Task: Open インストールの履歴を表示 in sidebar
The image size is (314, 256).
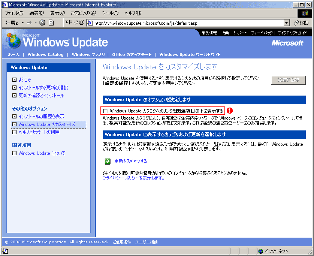Action: pyautogui.click(x=42, y=117)
